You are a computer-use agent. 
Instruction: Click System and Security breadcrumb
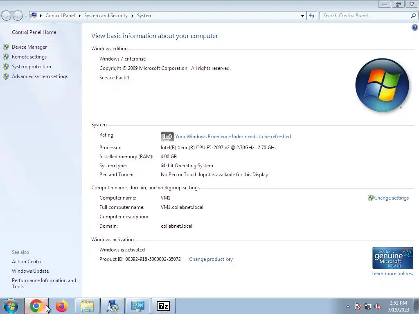pyautogui.click(x=106, y=16)
